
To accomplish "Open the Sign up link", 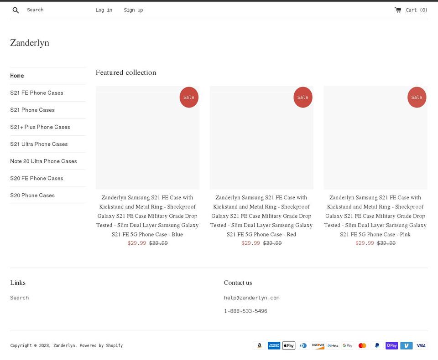I will [x=133, y=10].
